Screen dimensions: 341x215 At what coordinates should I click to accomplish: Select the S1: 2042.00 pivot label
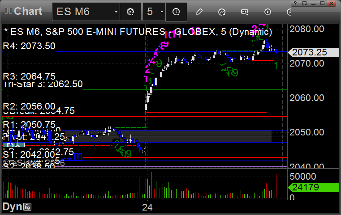coord(29,155)
